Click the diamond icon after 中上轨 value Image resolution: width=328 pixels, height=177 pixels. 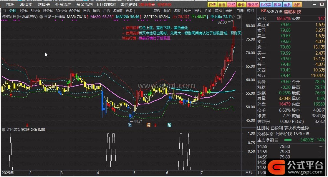[233, 17]
